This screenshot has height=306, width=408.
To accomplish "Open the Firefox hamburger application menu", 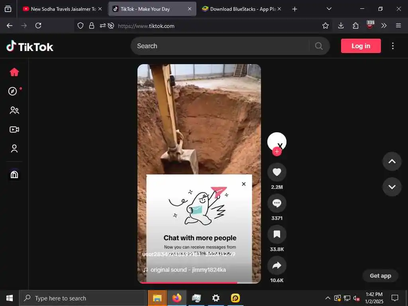I will click(x=398, y=25).
